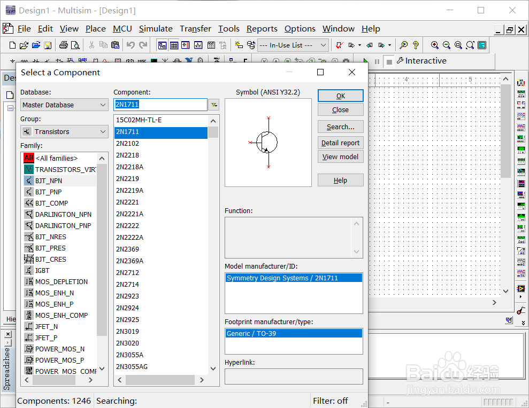
Task: Pick the Oscilloscope instrument
Action: click(x=521, y=116)
